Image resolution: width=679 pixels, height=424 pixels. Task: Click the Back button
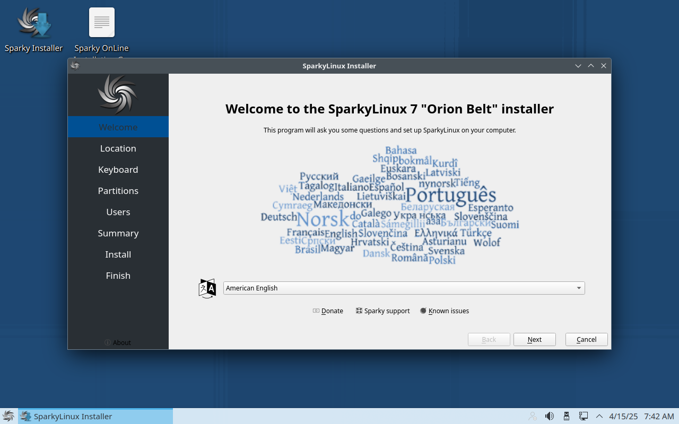(489, 339)
